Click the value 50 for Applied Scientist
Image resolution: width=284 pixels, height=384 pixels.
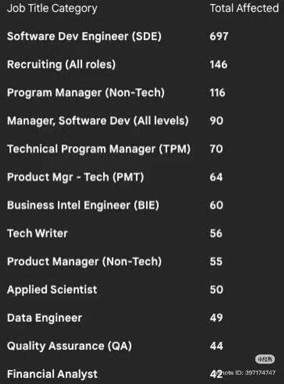[216, 290]
